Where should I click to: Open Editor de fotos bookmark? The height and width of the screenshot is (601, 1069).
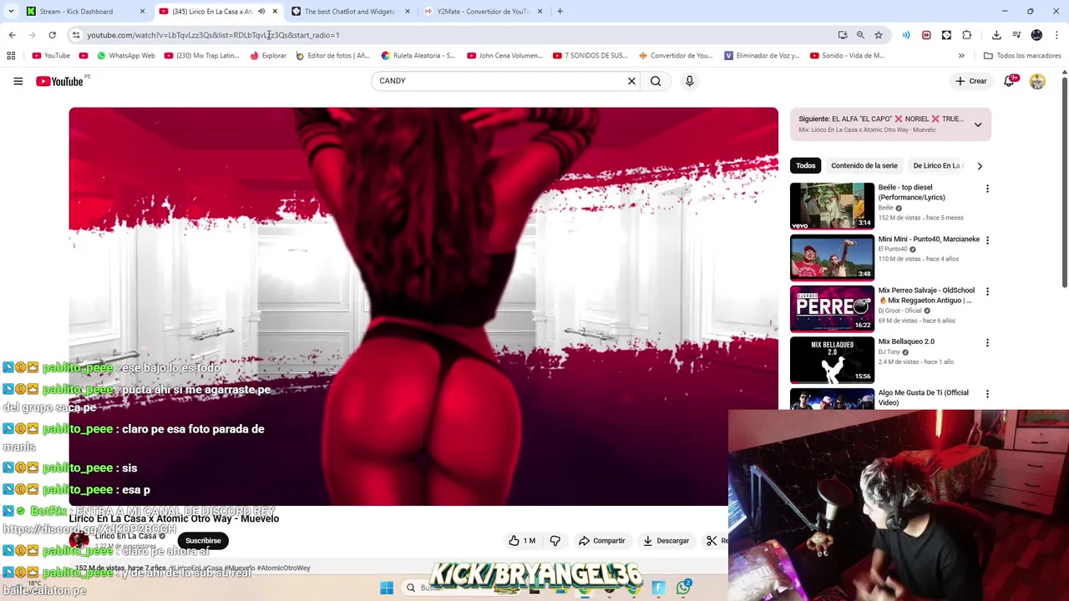click(x=332, y=56)
